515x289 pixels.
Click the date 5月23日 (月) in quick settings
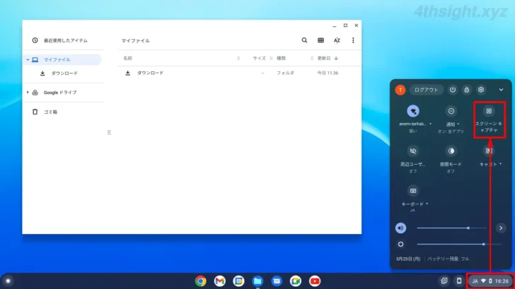click(408, 259)
